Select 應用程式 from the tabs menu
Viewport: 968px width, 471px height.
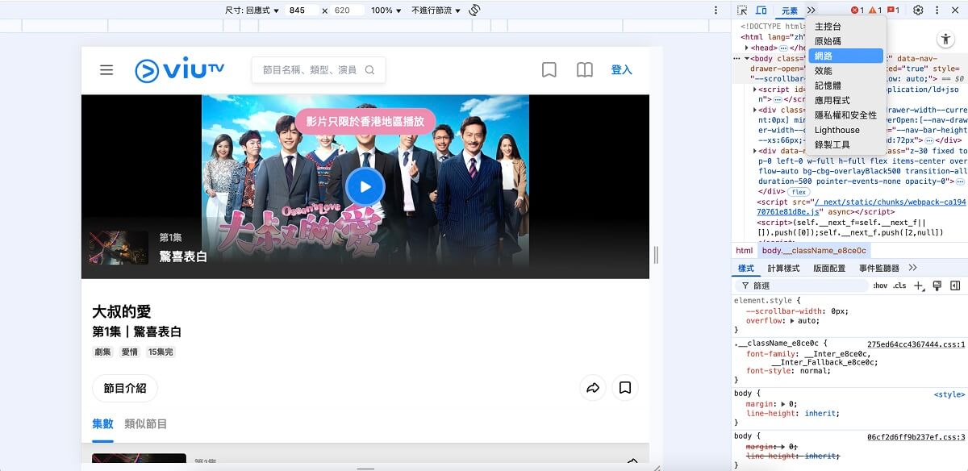coord(845,100)
